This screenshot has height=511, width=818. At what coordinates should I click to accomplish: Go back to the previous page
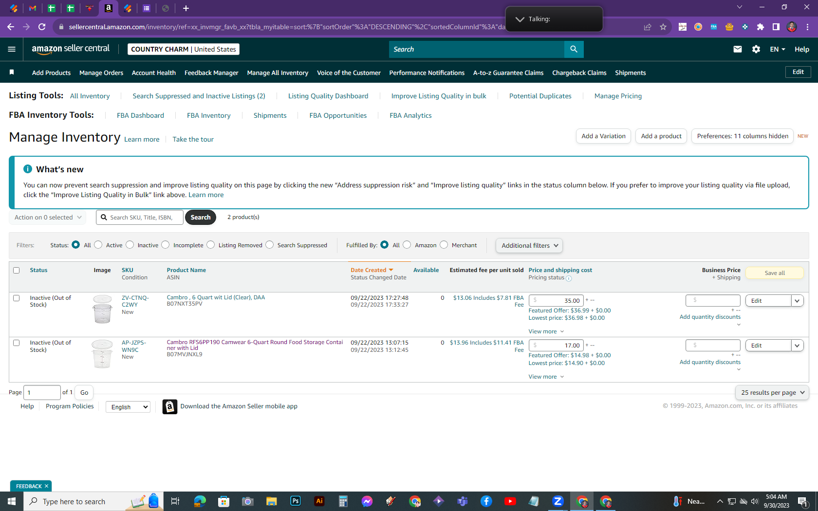(x=11, y=27)
